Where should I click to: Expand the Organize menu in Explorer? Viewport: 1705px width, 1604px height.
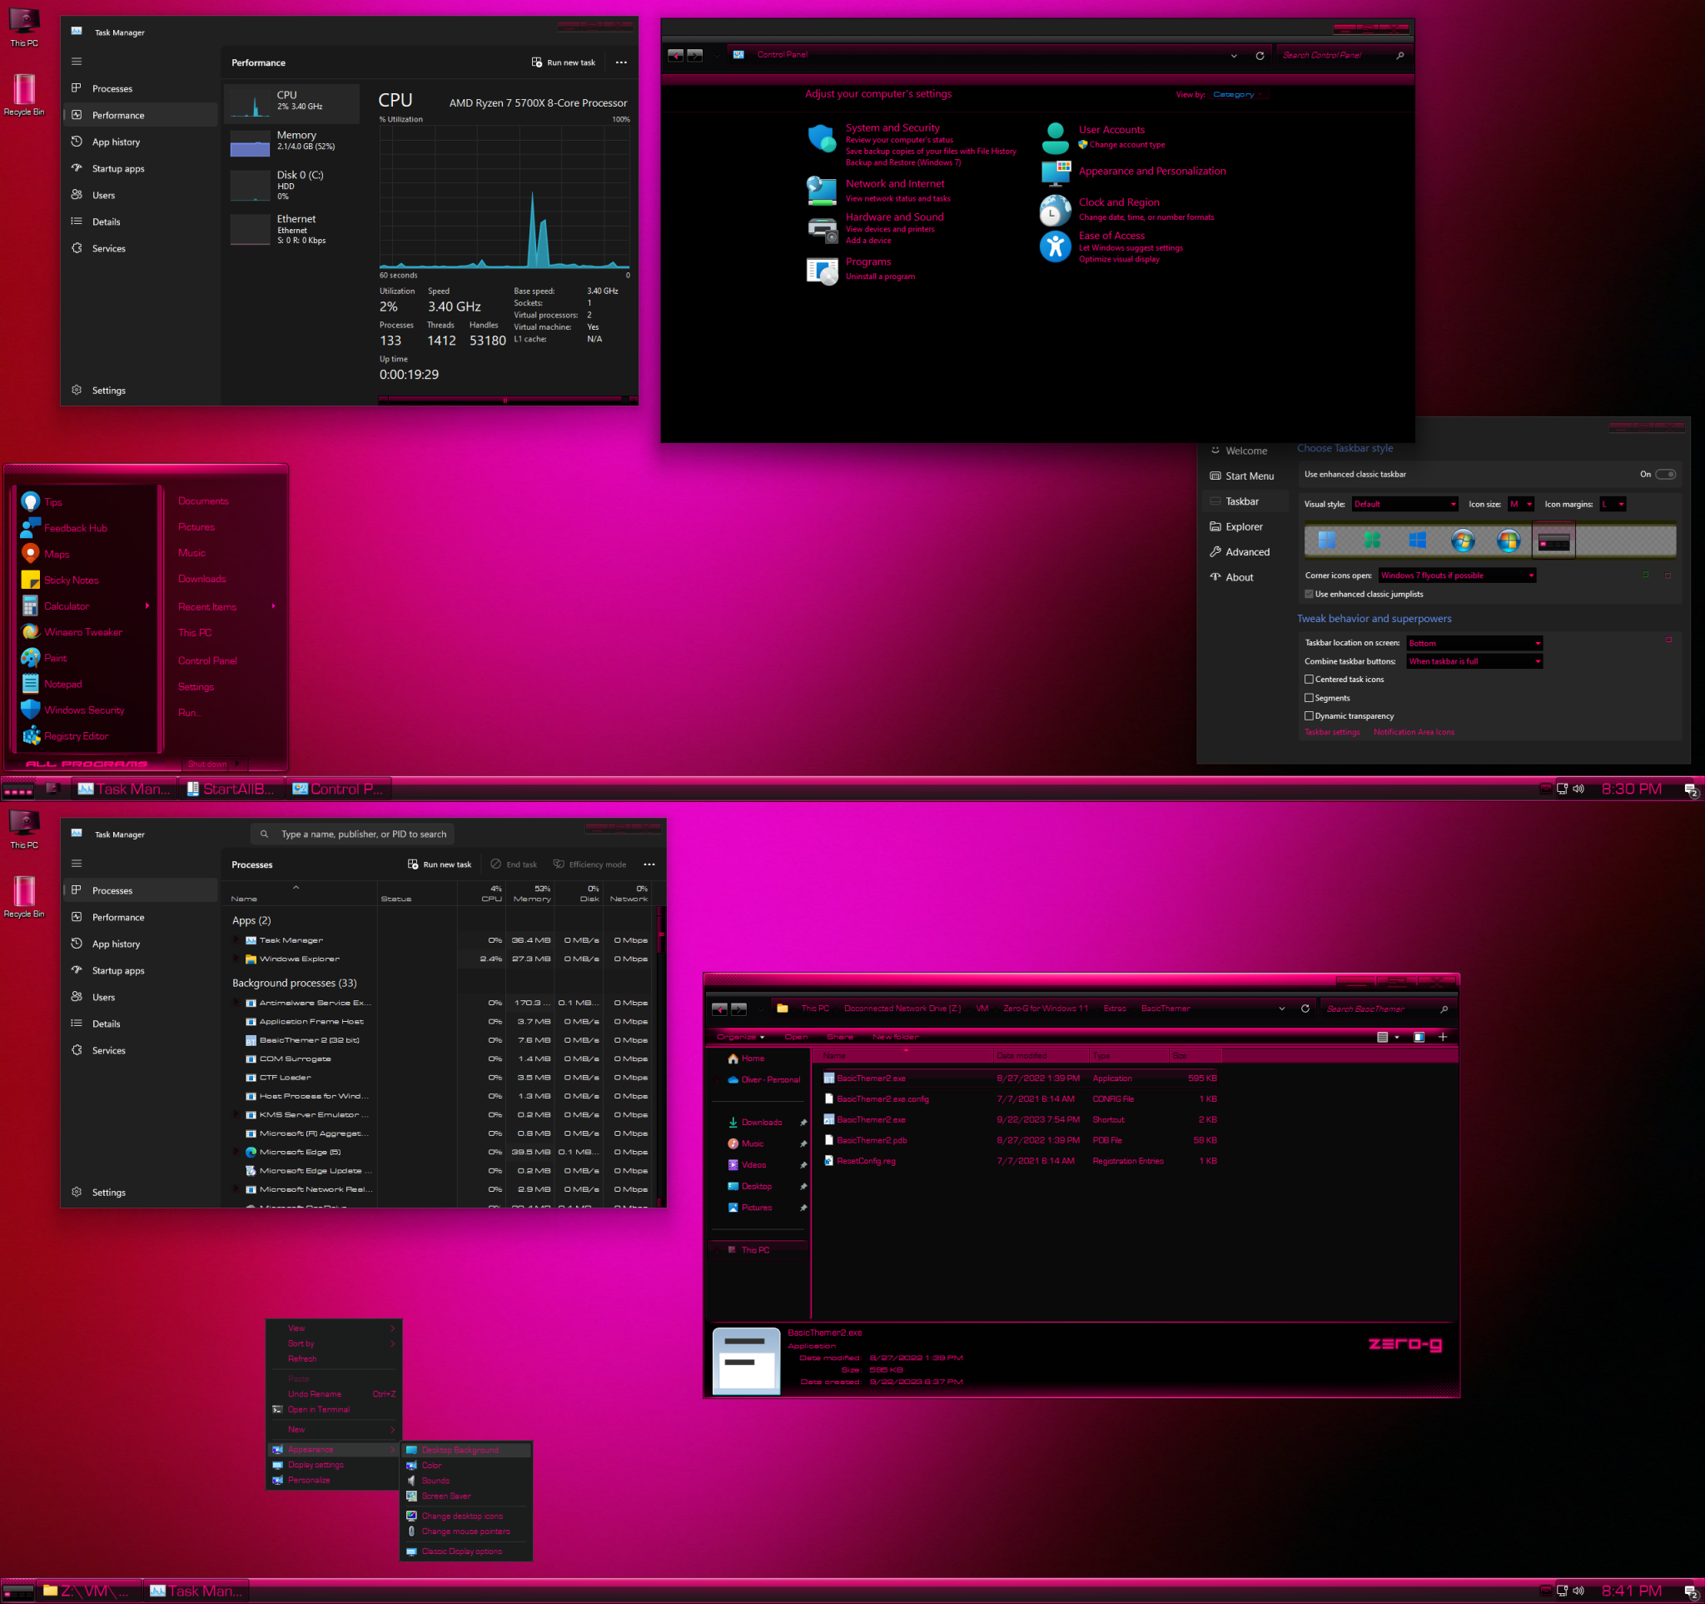click(739, 1036)
